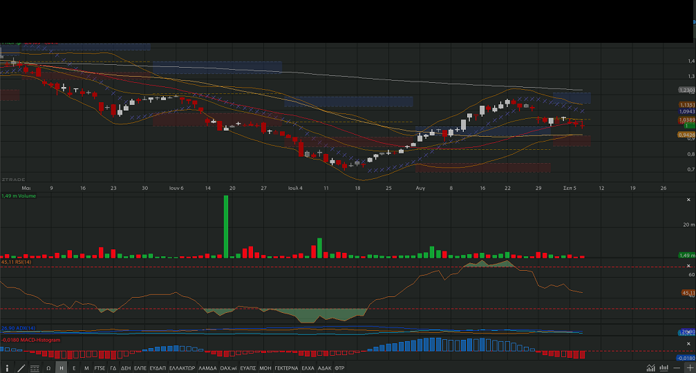Open the ΜΟΗ symbol chart

265,368
